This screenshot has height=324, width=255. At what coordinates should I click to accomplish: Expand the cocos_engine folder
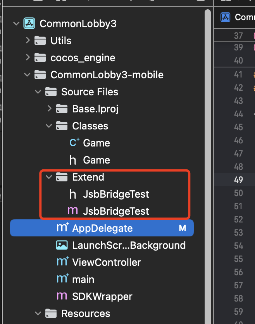pos(27,58)
